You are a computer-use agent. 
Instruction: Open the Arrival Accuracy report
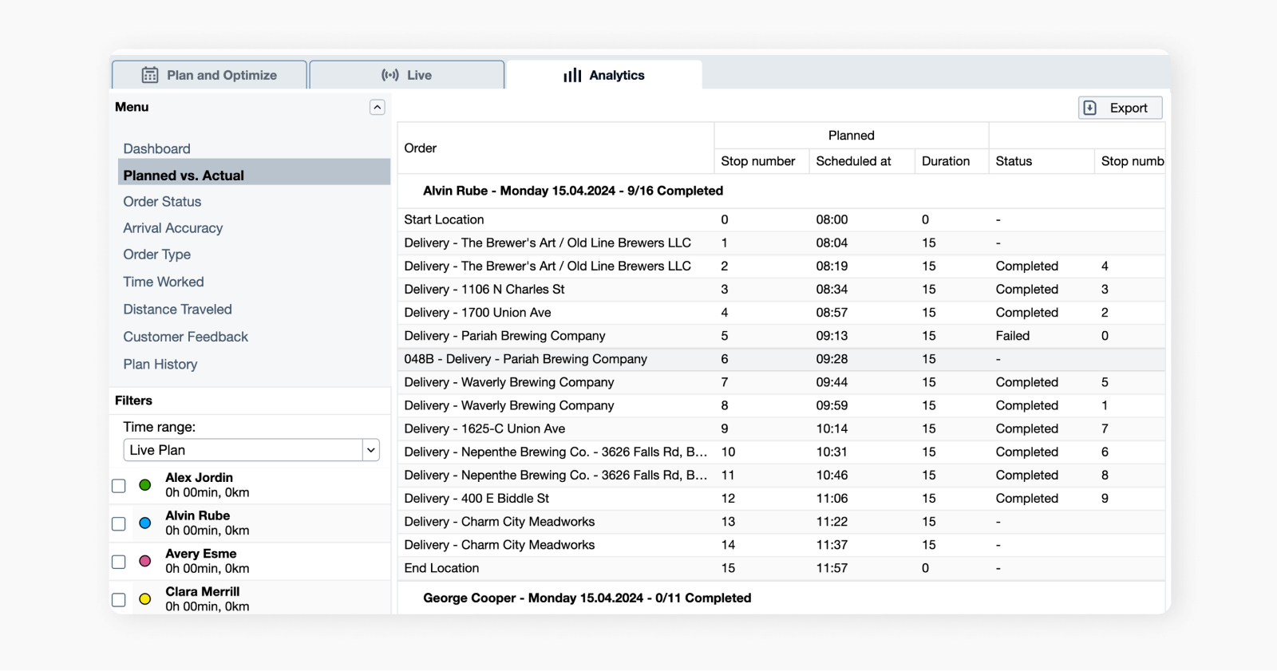click(x=173, y=228)
